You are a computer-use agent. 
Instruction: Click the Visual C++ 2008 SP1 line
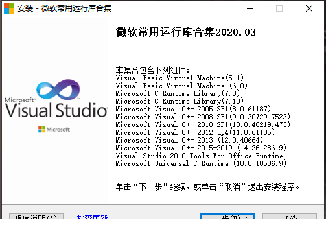pyautogui.click(x=203, y=117)
